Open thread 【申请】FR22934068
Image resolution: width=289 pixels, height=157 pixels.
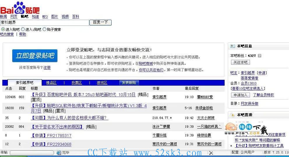tap(51, 144)
